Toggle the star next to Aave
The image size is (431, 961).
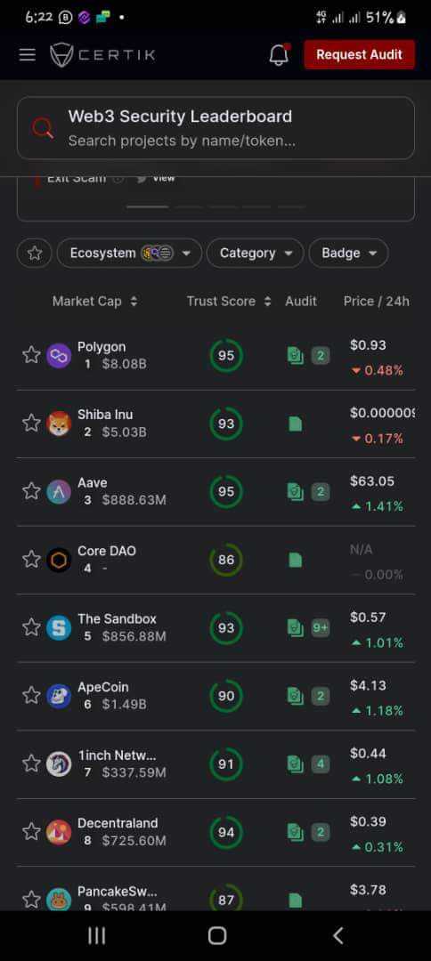31,491
